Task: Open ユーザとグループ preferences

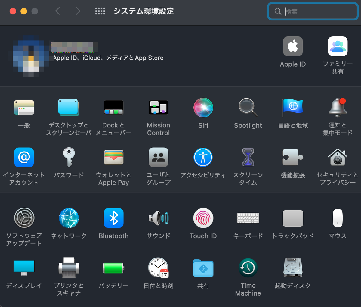Action: [x=158, y=157]
